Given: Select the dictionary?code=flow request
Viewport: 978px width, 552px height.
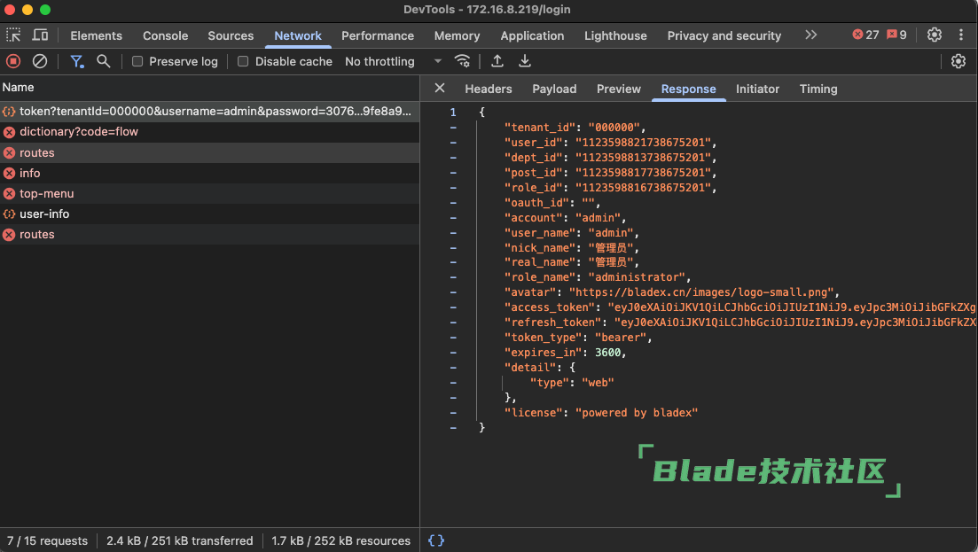Looking at the screenshot, I should 209,131.
